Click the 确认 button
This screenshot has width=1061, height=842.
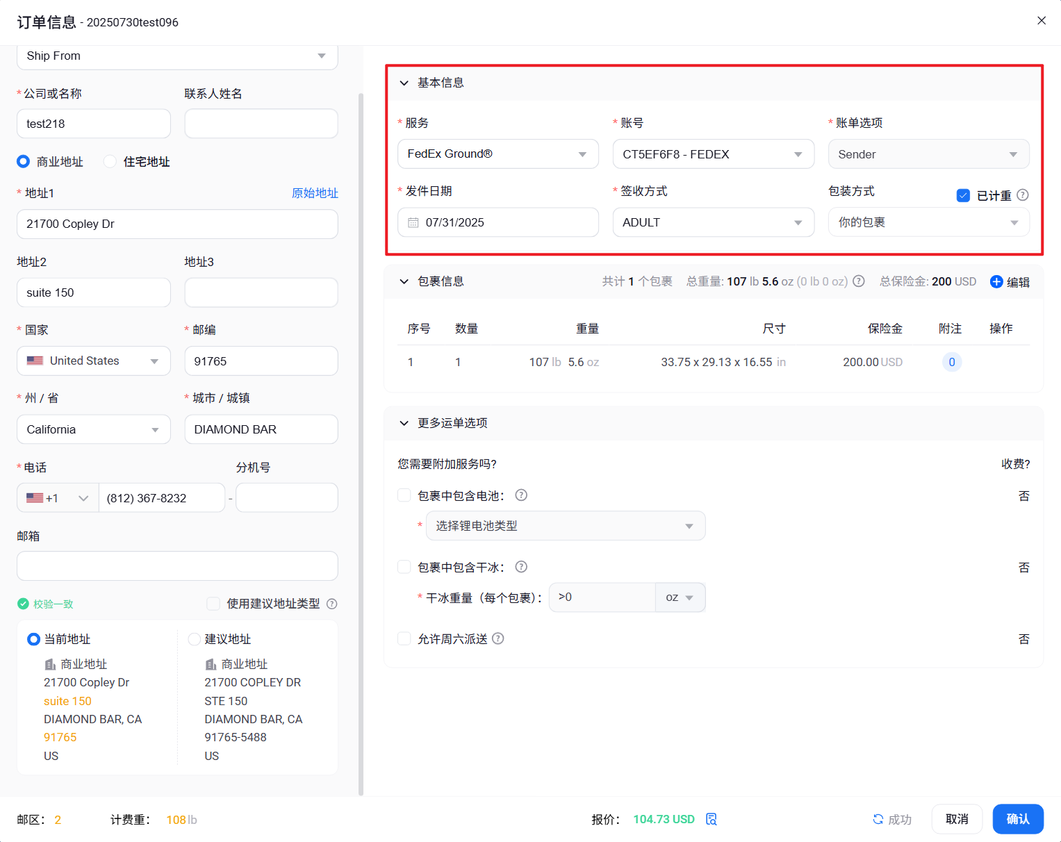[x=1018, y=819]
